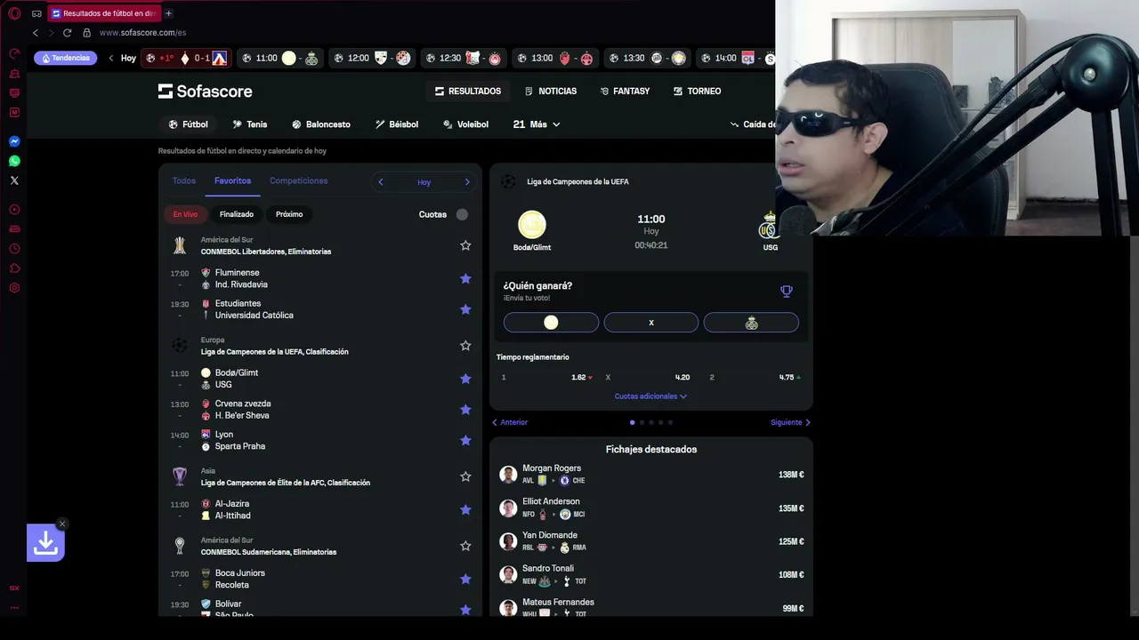1139x640 pixels.
Task: Vote for USG to win
Action: point(751,323)
